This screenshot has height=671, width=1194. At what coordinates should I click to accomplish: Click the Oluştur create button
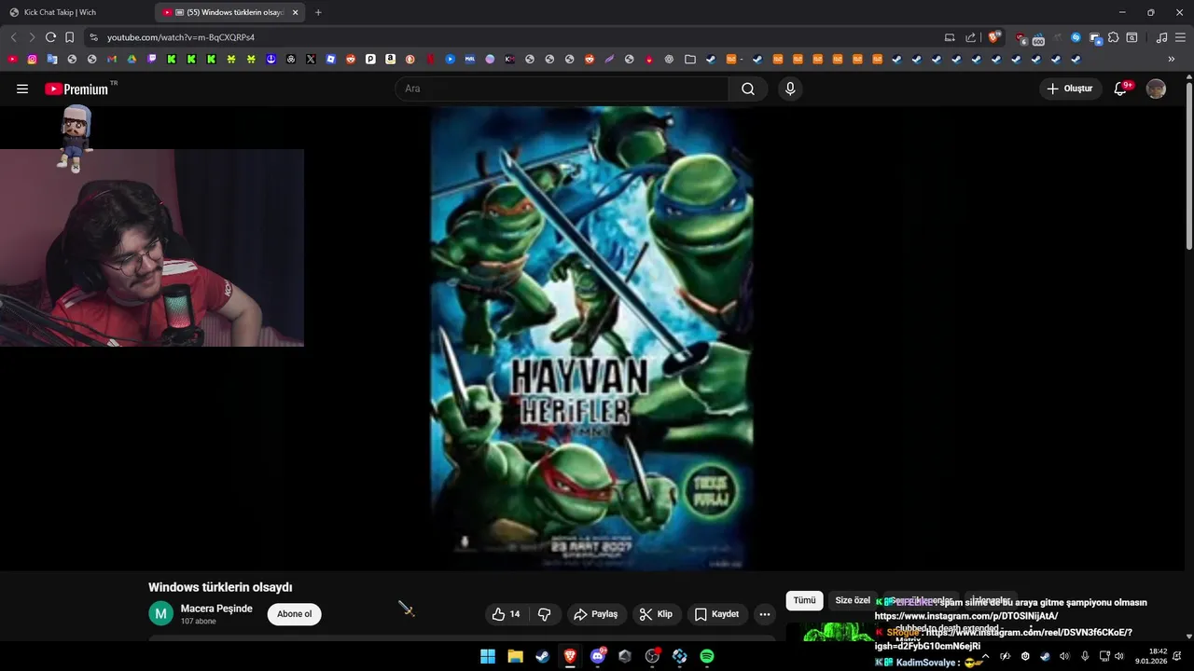[x=1069, y=89]
